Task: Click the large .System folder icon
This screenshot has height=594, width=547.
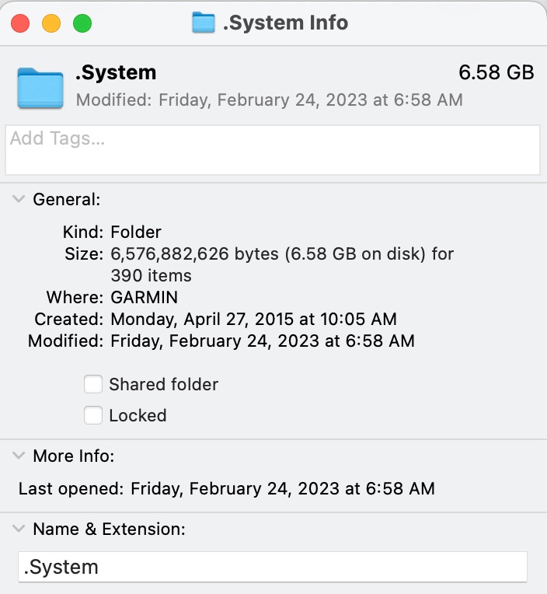Action: click(40, 89)
